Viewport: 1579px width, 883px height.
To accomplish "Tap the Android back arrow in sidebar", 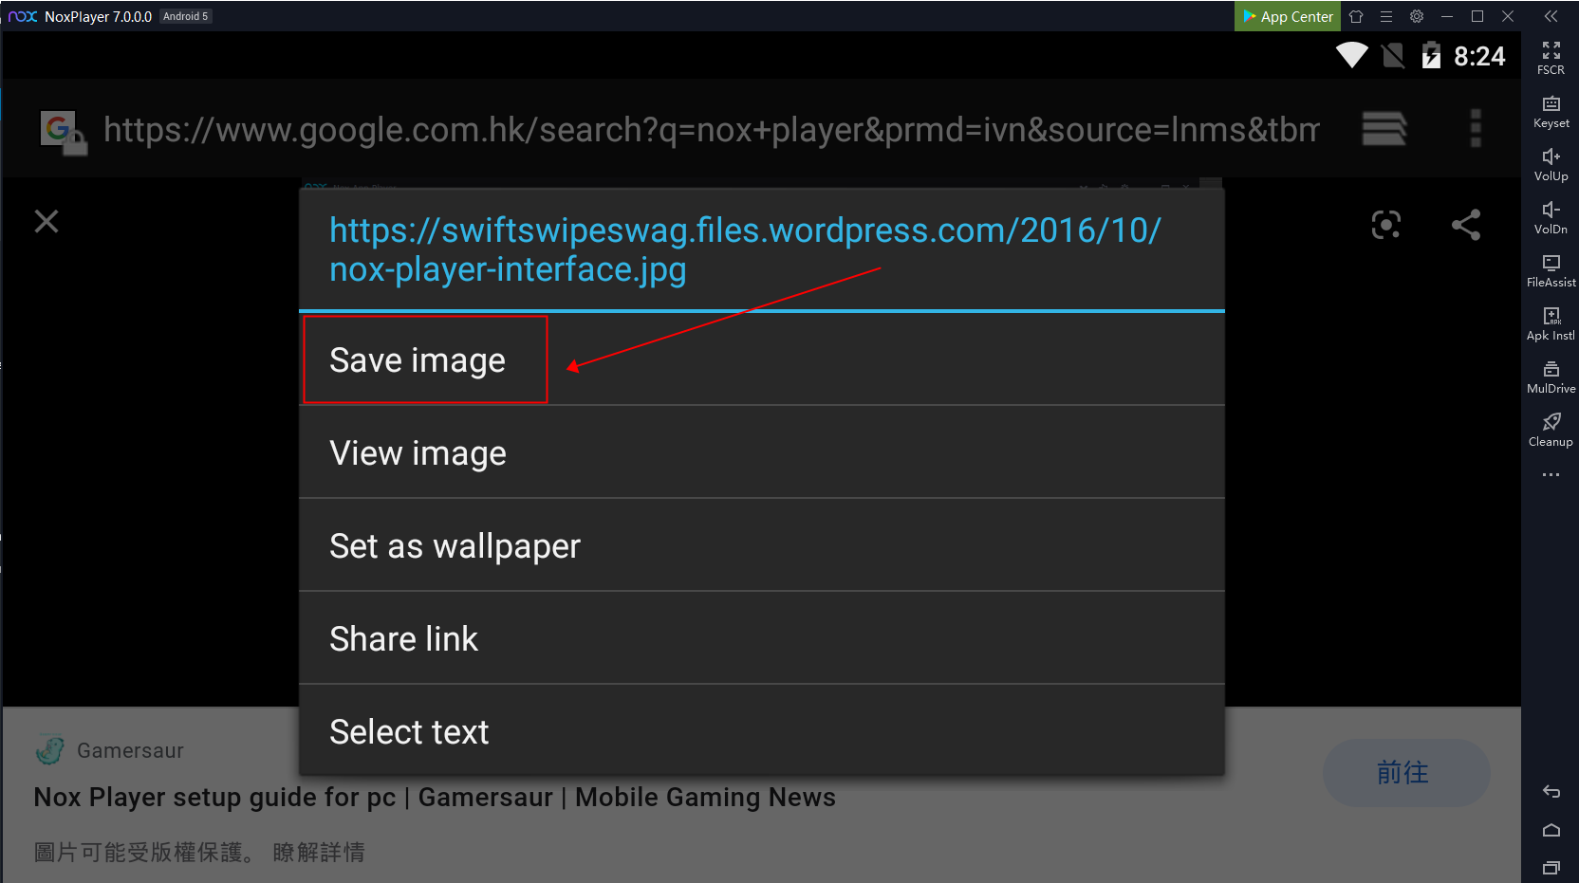I will click(x=1551, y=791).
